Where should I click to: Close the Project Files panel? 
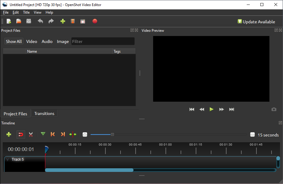coord(137,30)
